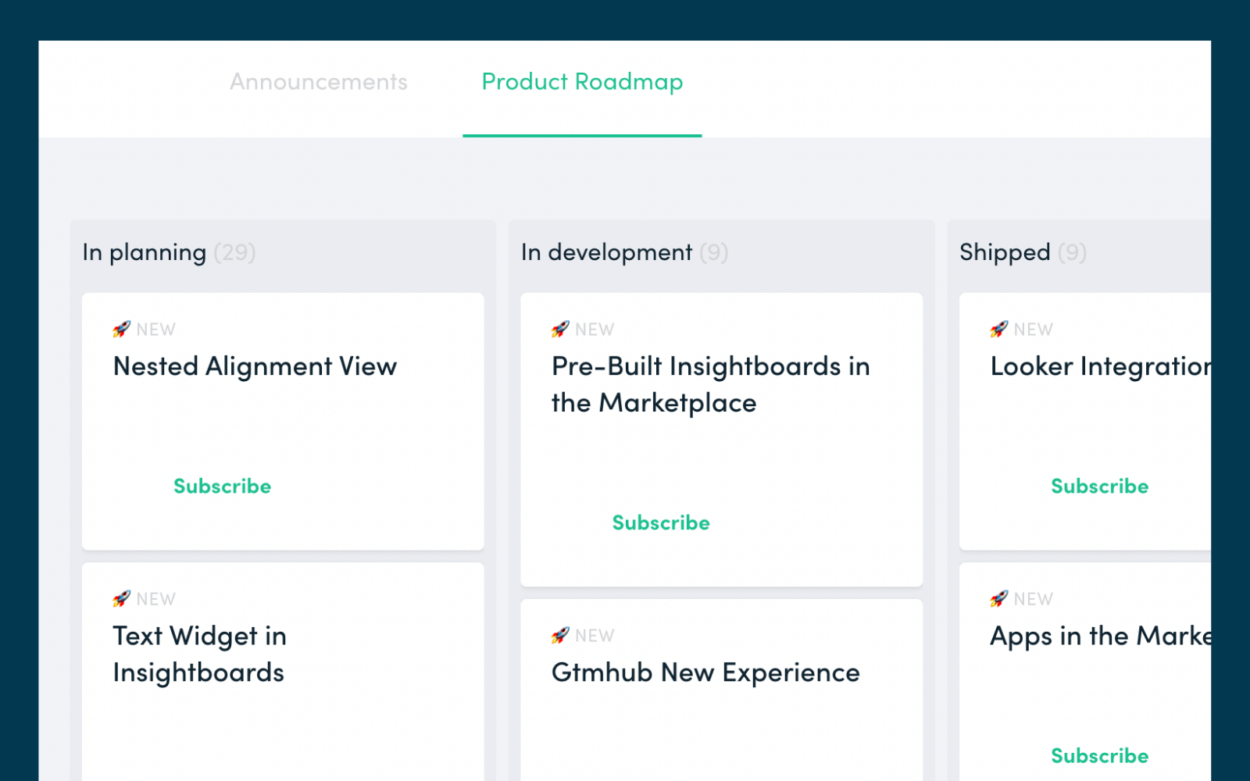Click NEW label on Nested Alignment View card

pos(156,330)
